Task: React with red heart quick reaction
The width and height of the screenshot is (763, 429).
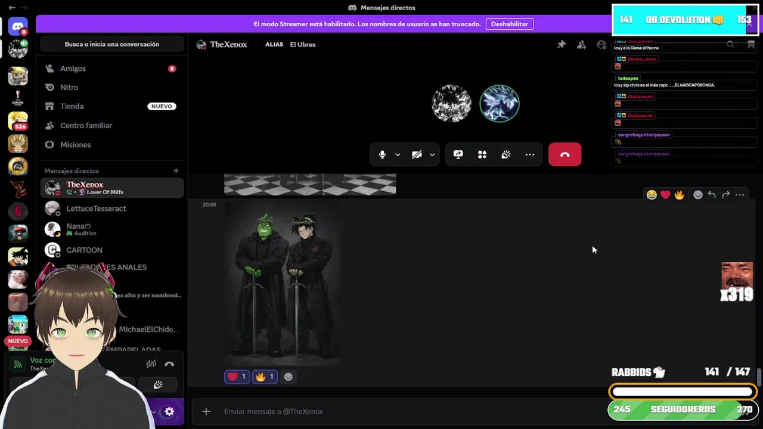Action: coord(665,195)
